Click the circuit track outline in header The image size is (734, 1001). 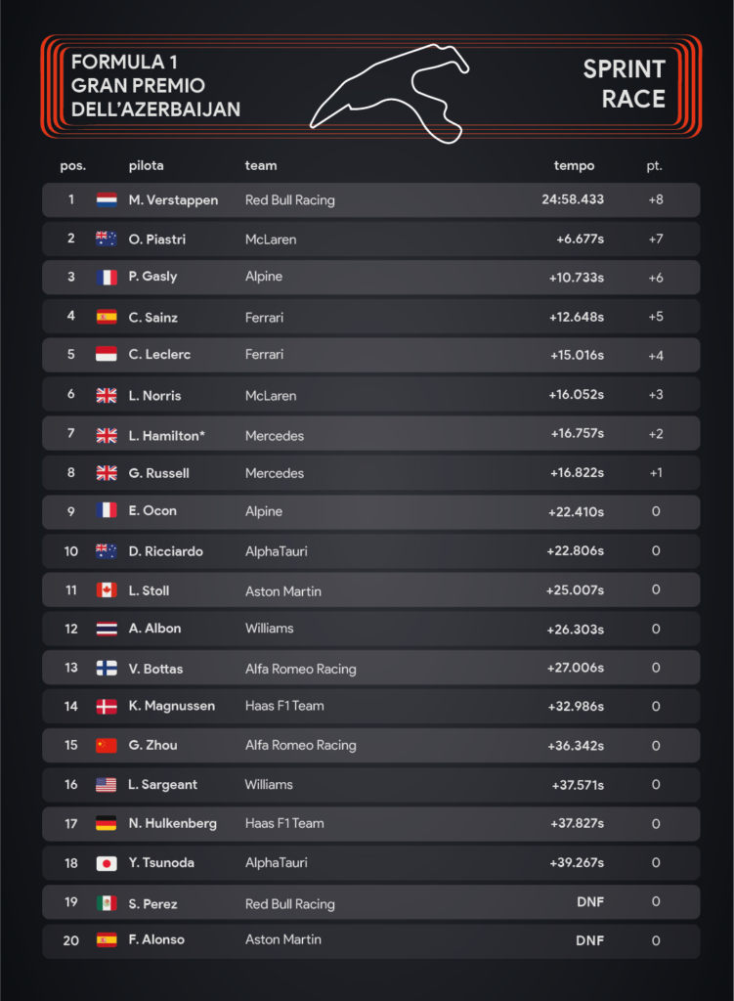pos(389,93)
